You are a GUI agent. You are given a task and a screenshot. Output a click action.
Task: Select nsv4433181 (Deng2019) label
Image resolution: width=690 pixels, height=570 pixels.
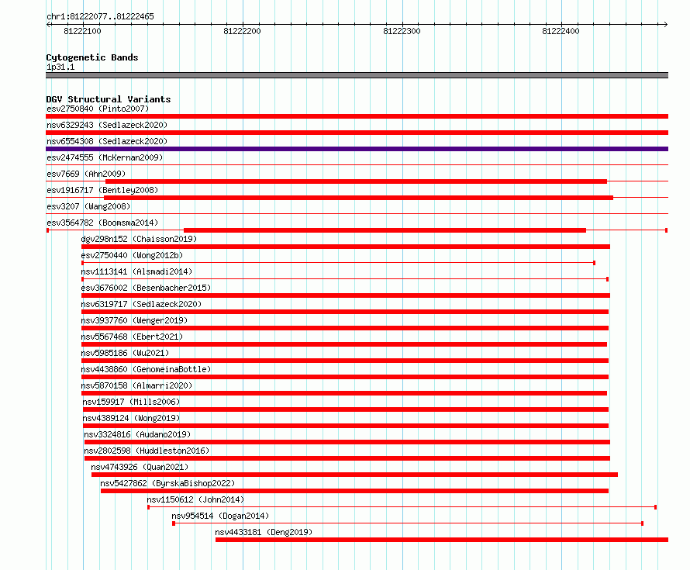point(264,532)
